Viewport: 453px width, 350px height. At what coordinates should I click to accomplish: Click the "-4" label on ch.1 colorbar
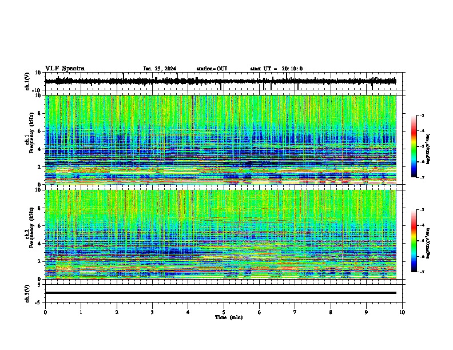tap(422, 131)
